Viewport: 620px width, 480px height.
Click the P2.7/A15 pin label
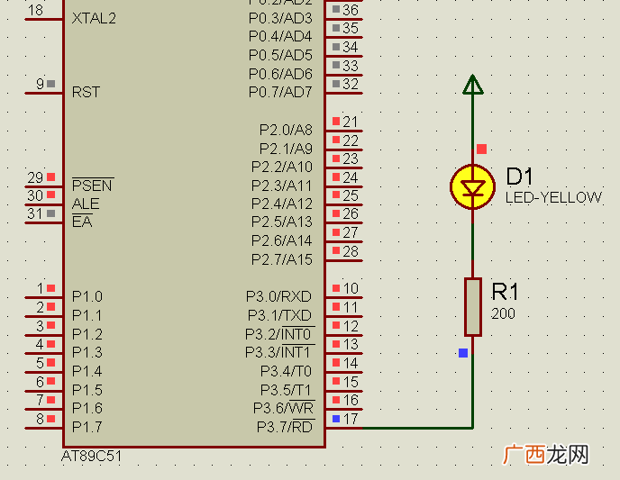[282, 259]
